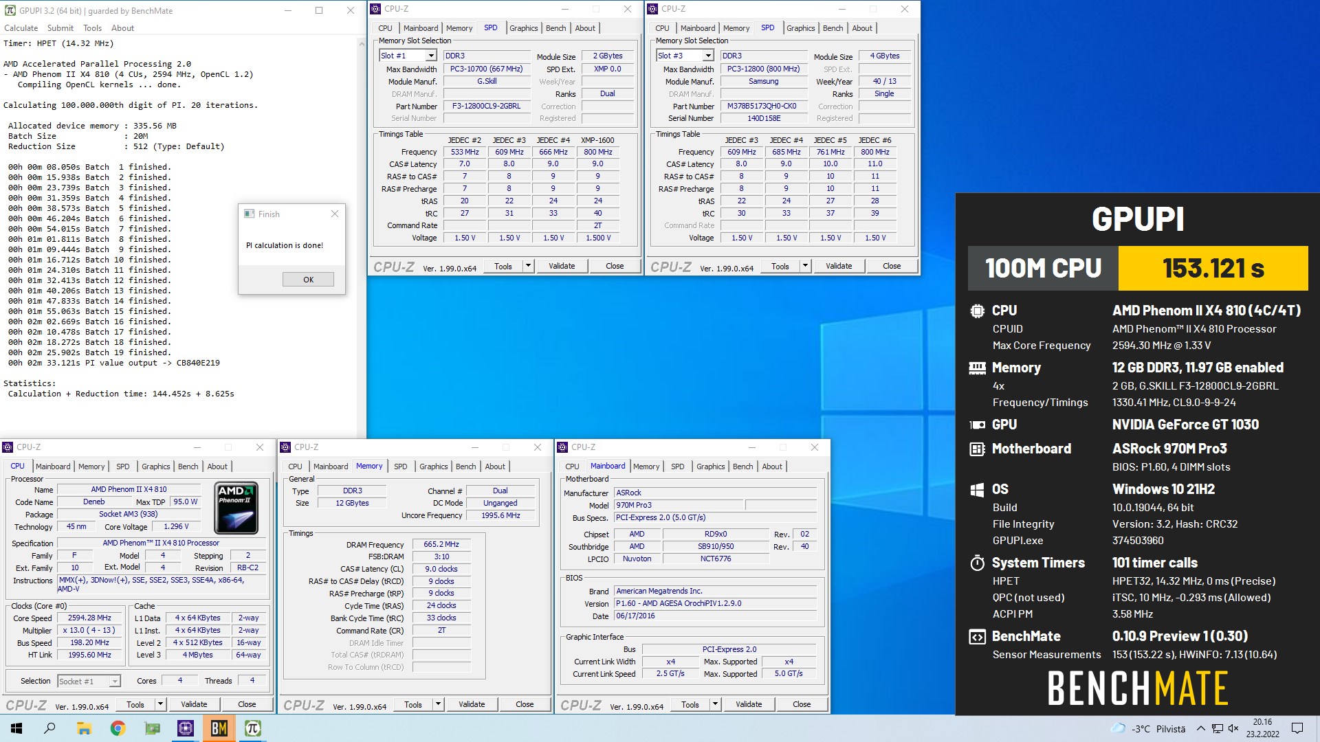
Task: Expand the Slot #3 memory slot dropdown
Action: tap(707, 56)
